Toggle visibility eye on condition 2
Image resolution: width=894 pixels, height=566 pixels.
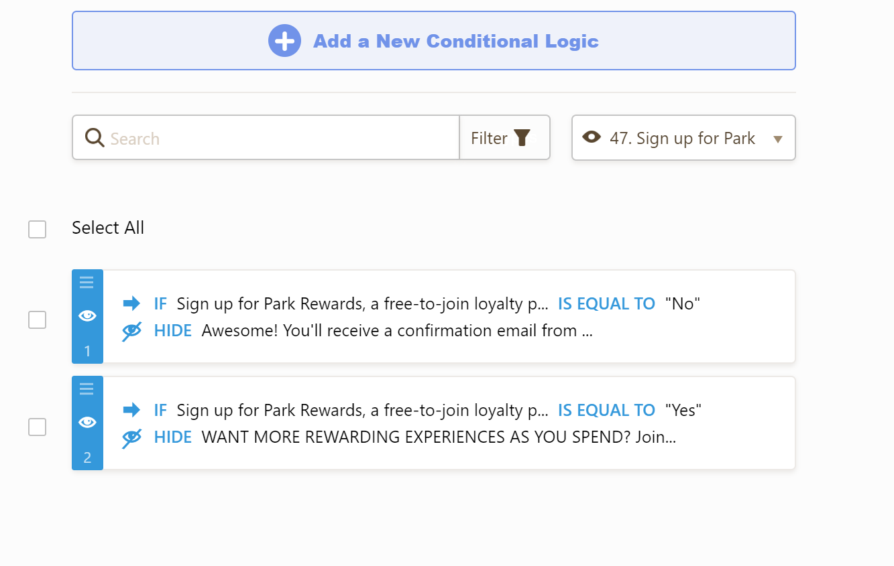click(87, 422)
